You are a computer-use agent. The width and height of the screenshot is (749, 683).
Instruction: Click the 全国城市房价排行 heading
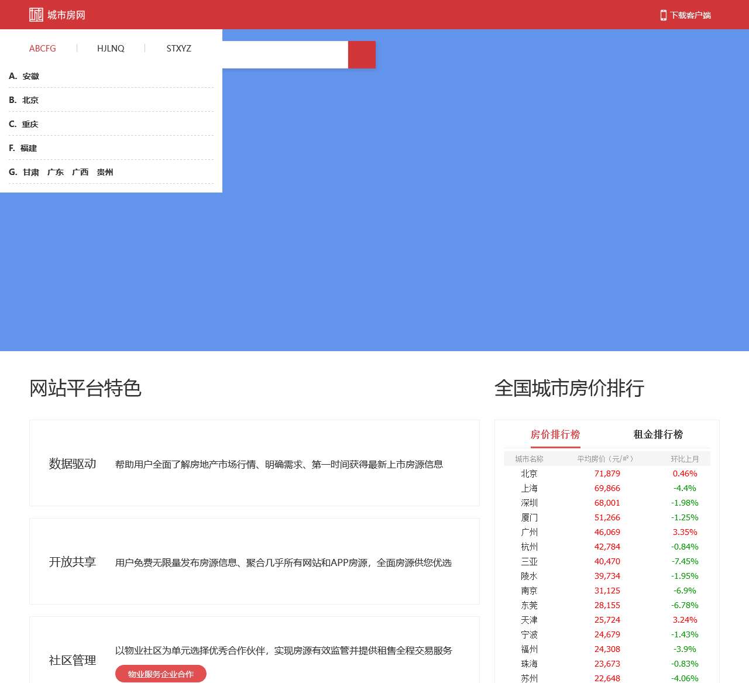[569, 388]
